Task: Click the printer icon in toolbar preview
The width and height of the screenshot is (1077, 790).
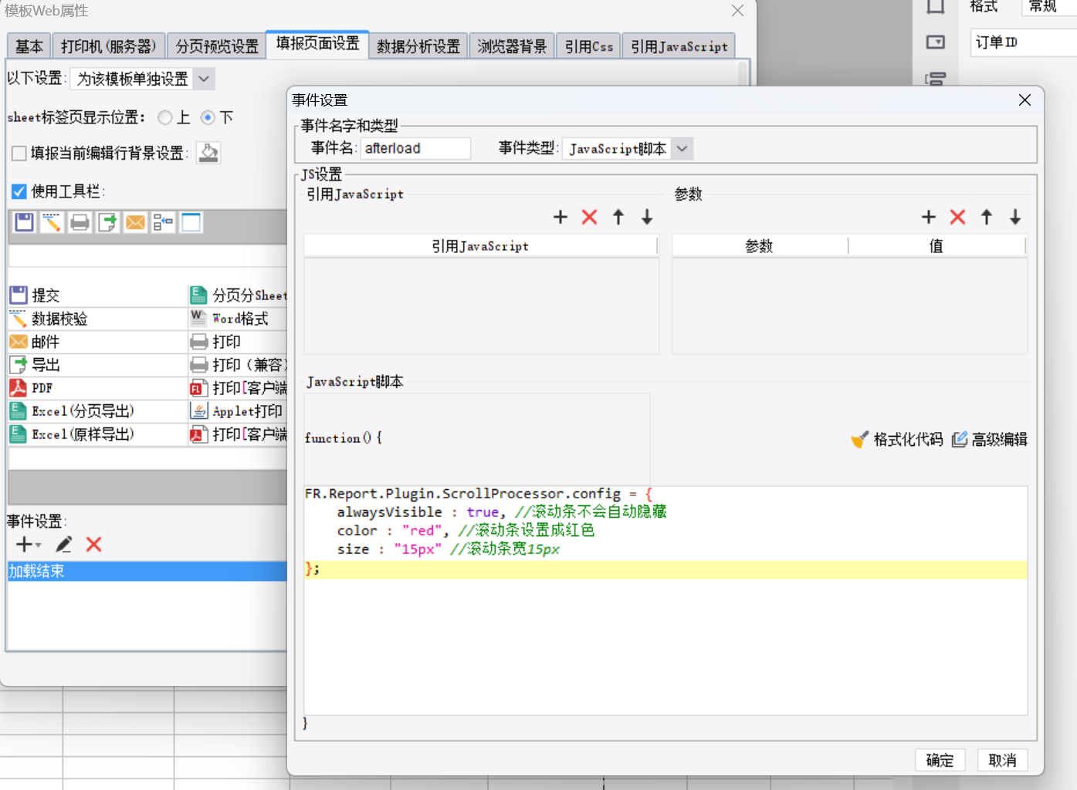Action: [x=80, y=222]
